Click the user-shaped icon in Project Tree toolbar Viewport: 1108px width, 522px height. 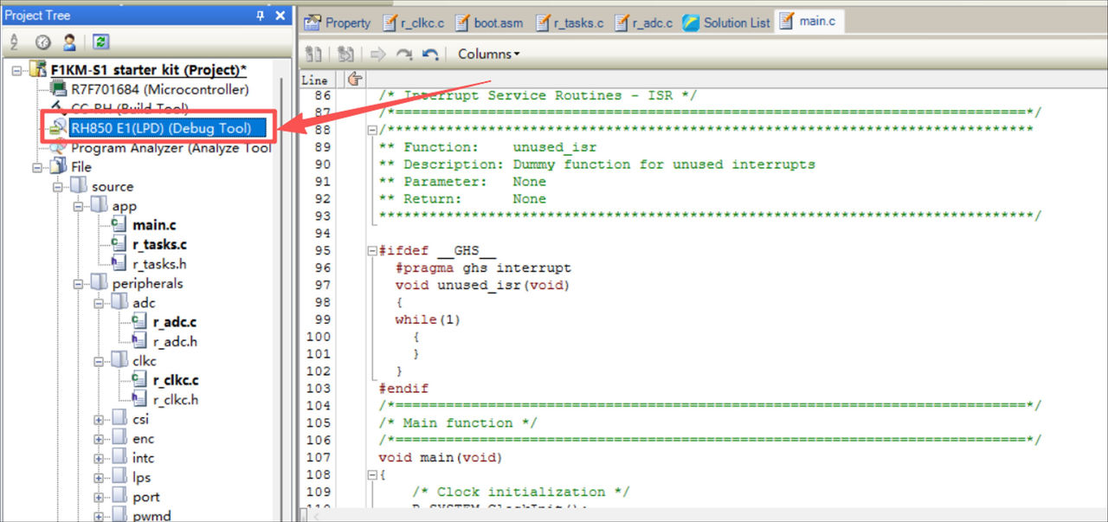(69, 42)
